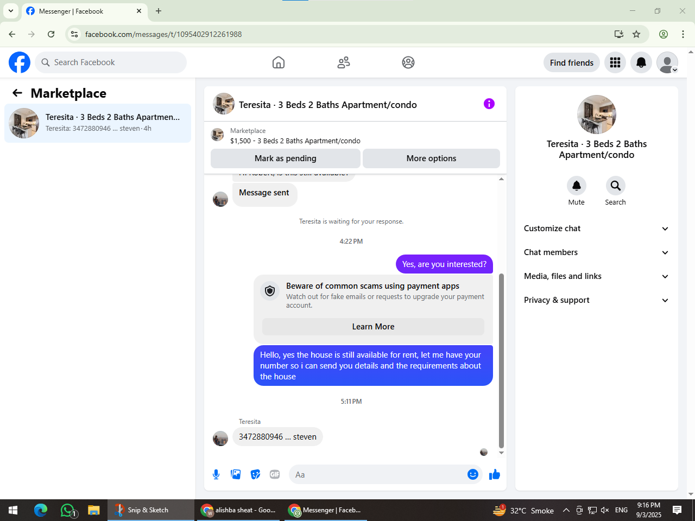Click the message '3472880946 ... steven'
This screenshot has height=521, width=695.
click(277, 437)
